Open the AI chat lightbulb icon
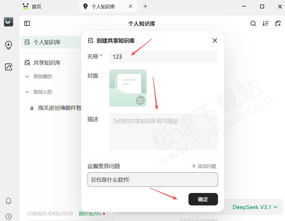 9,45
